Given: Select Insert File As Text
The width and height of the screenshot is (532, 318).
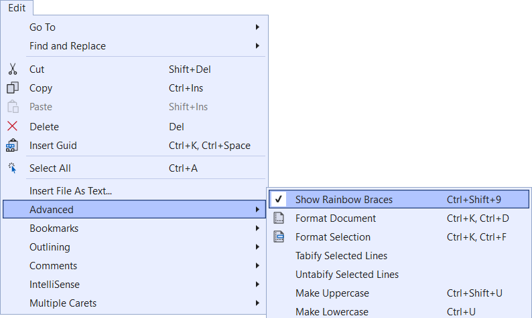Looking at the screenshot, I should pyautogui.click(x=70, y=191).
